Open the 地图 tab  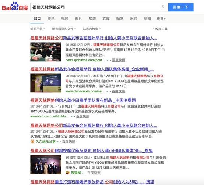point(147,19)
